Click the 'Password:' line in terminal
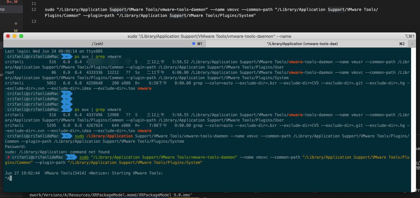The height and width of the screenshot is (198, 420). pos(15,147)
